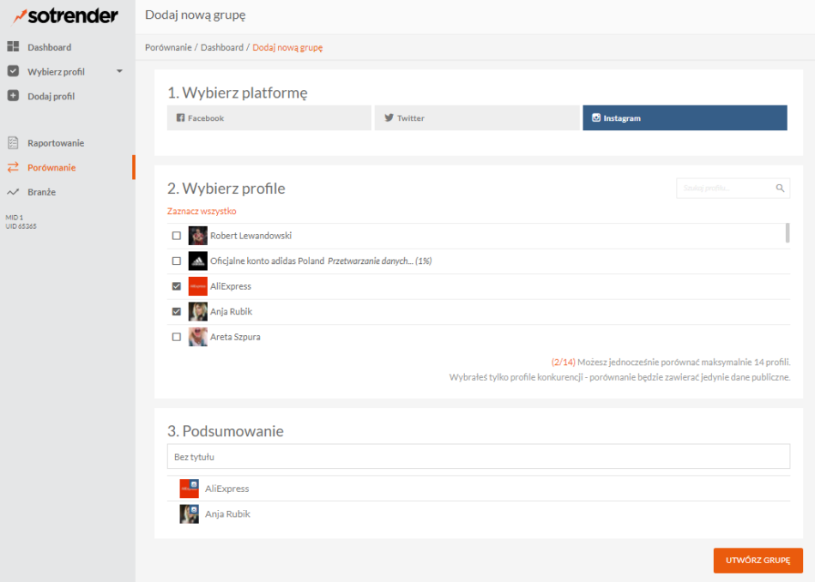Viewport: 815px width, 582px height.
Task: Click the Dashboard grid icon in sidebar
Action: (x=13, y=47)
